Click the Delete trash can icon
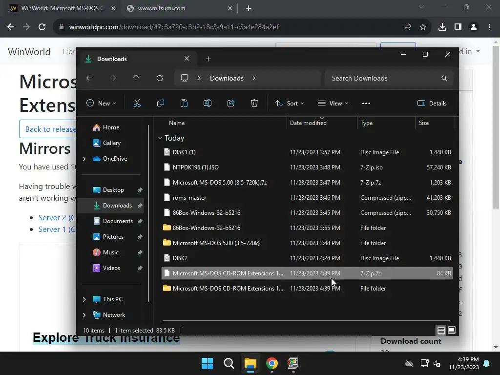Image resolution: width=500 pixels, height=375 pixels. point(254,103)
